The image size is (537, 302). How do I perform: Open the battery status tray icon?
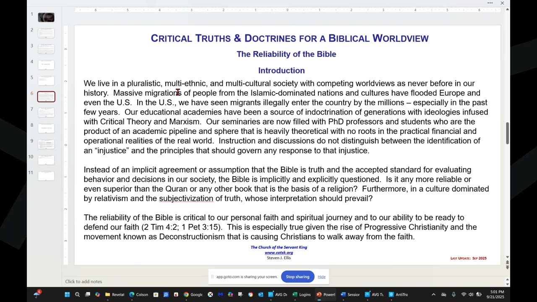(x=479, y=294)
